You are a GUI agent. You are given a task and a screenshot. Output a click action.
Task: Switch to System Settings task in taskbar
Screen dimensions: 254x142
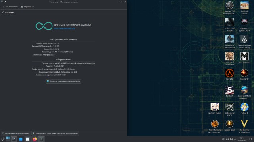click(14, 139)
